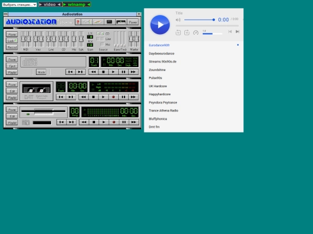Click the MIDI keyboard icon in header
The image size is (313, 234).
tap(121, 22)
